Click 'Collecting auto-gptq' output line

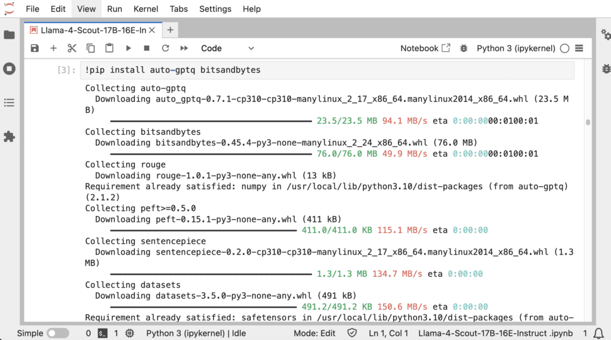tap(135, 88)
